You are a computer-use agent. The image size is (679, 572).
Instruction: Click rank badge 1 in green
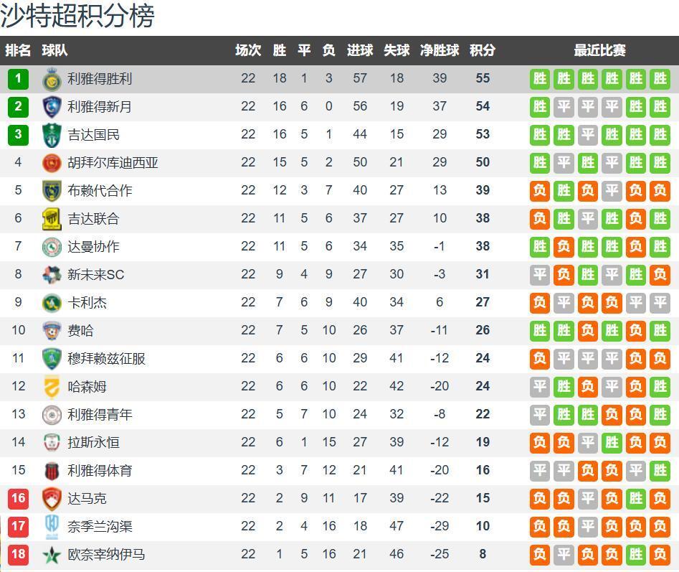pyautogui.click(x=18, y=78)
